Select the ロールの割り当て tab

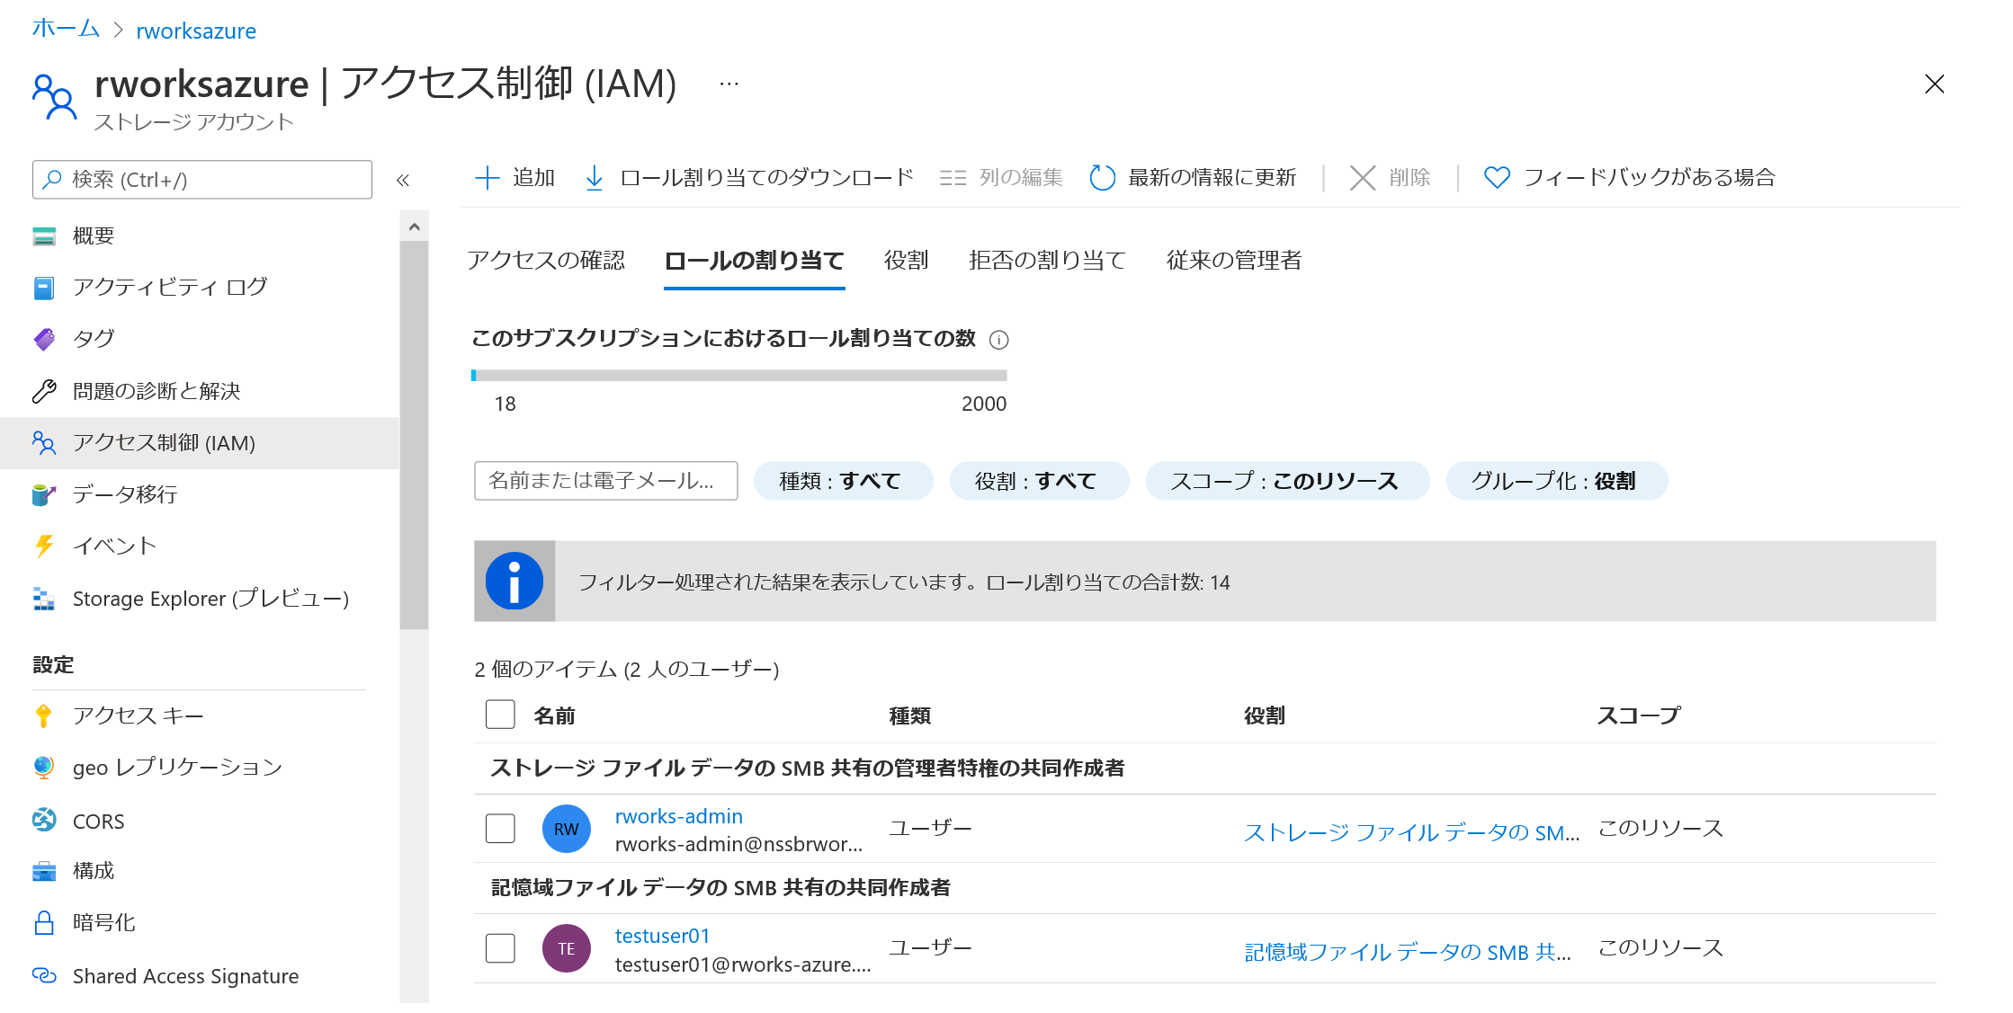click(x=754, y=261)
